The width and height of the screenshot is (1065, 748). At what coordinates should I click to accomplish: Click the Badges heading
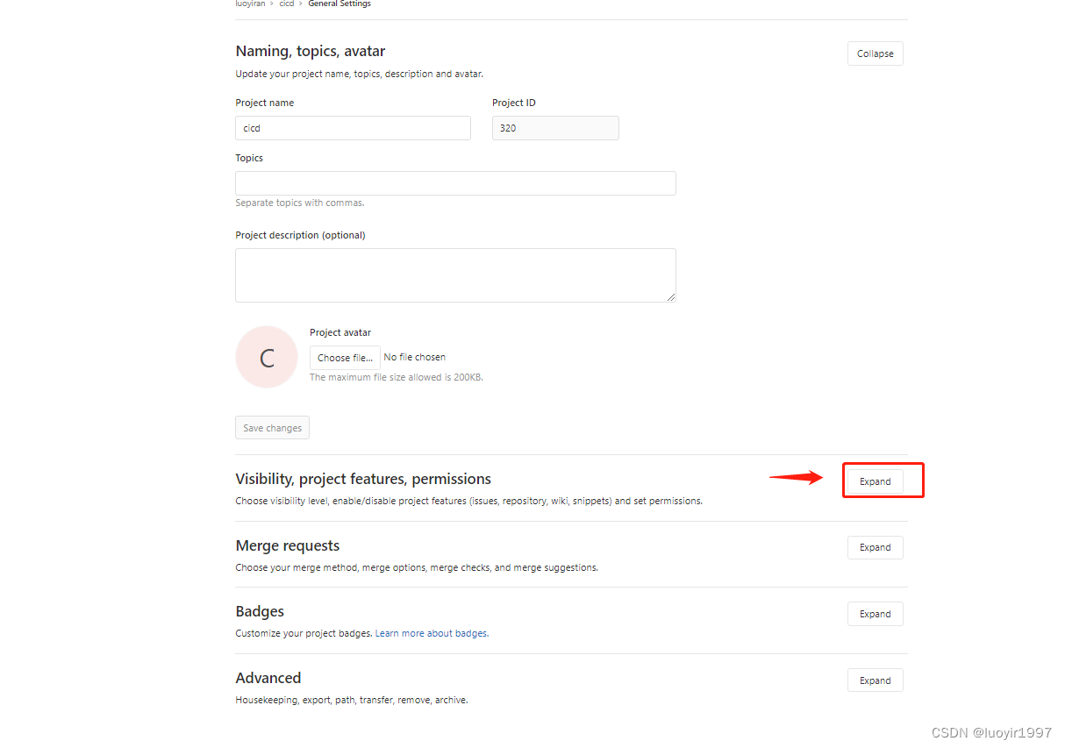(x=260, y=611)
